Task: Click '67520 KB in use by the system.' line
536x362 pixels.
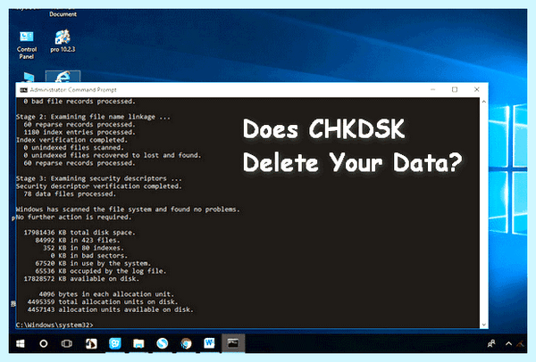Action: (93, 263)
